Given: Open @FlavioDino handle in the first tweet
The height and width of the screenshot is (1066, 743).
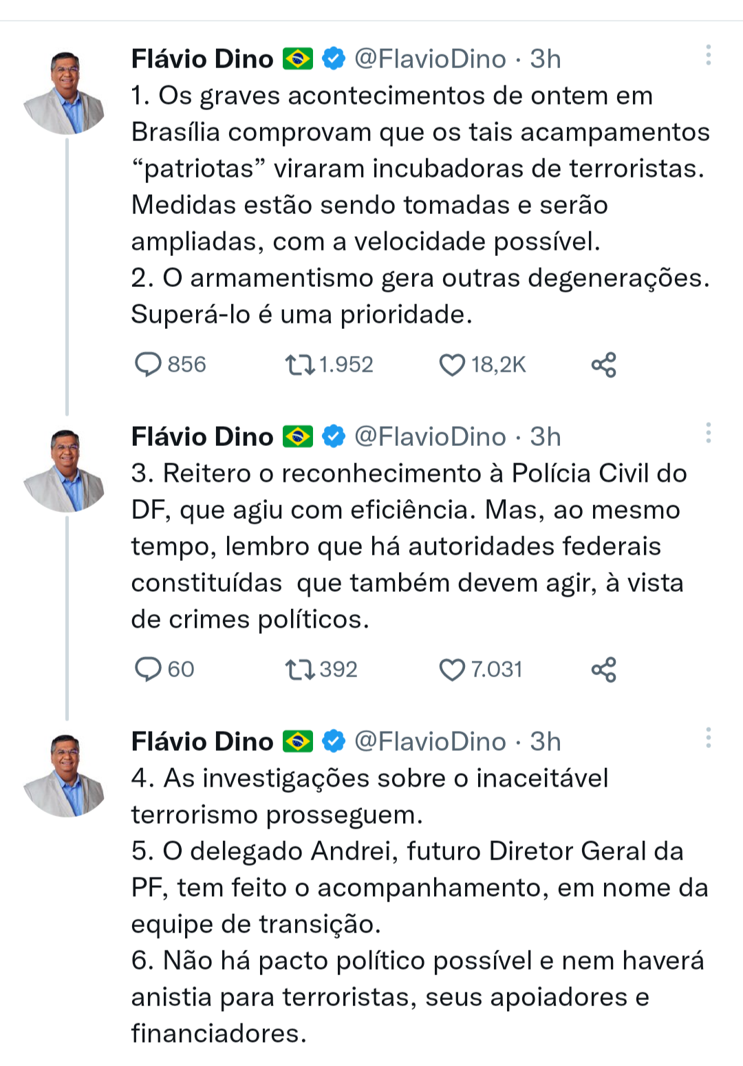Looking at the screenshot, I should tap(430, 59).
